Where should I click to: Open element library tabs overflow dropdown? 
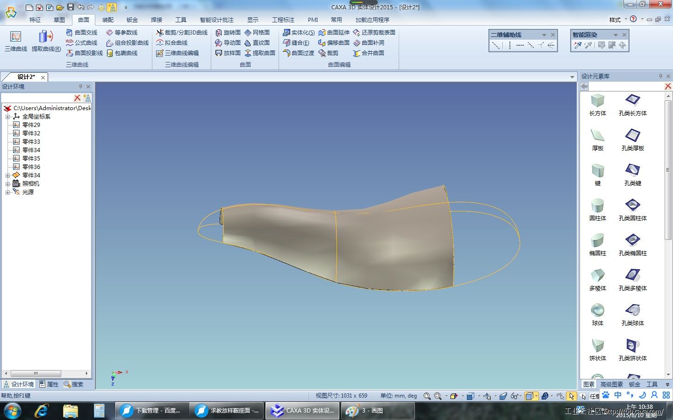pyautogui.click(x=667, y=385)
